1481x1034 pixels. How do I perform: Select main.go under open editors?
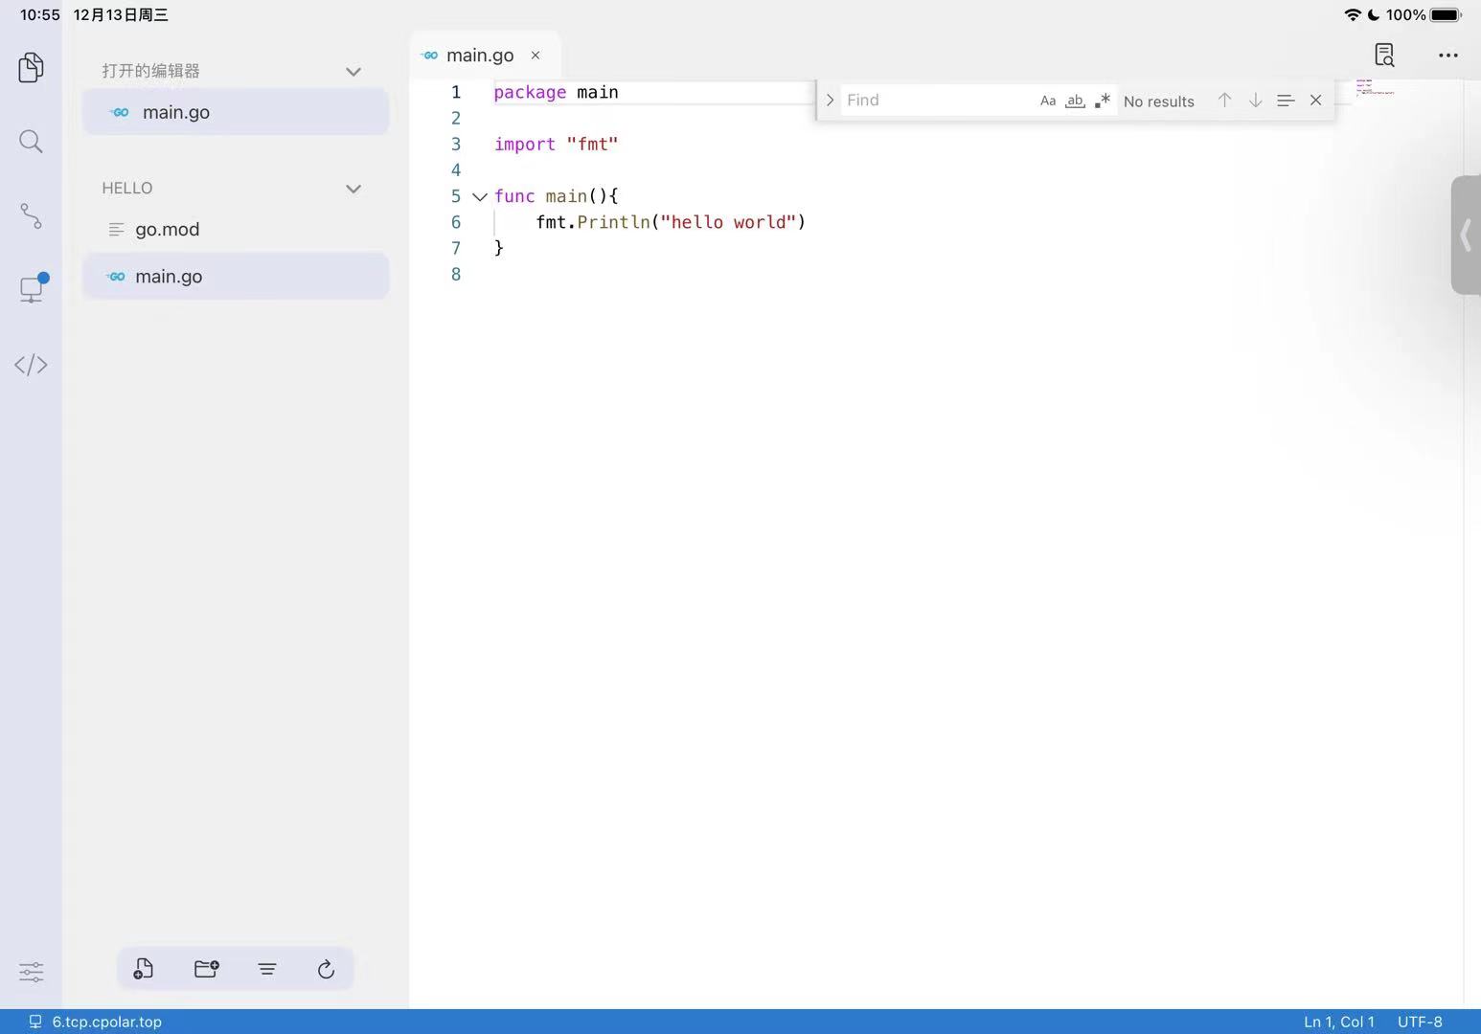click(236, 112)
